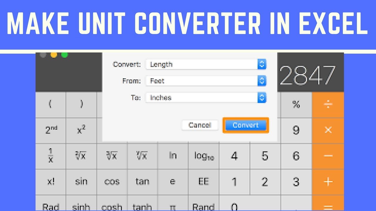Click the tan key

tap(142, 182)
